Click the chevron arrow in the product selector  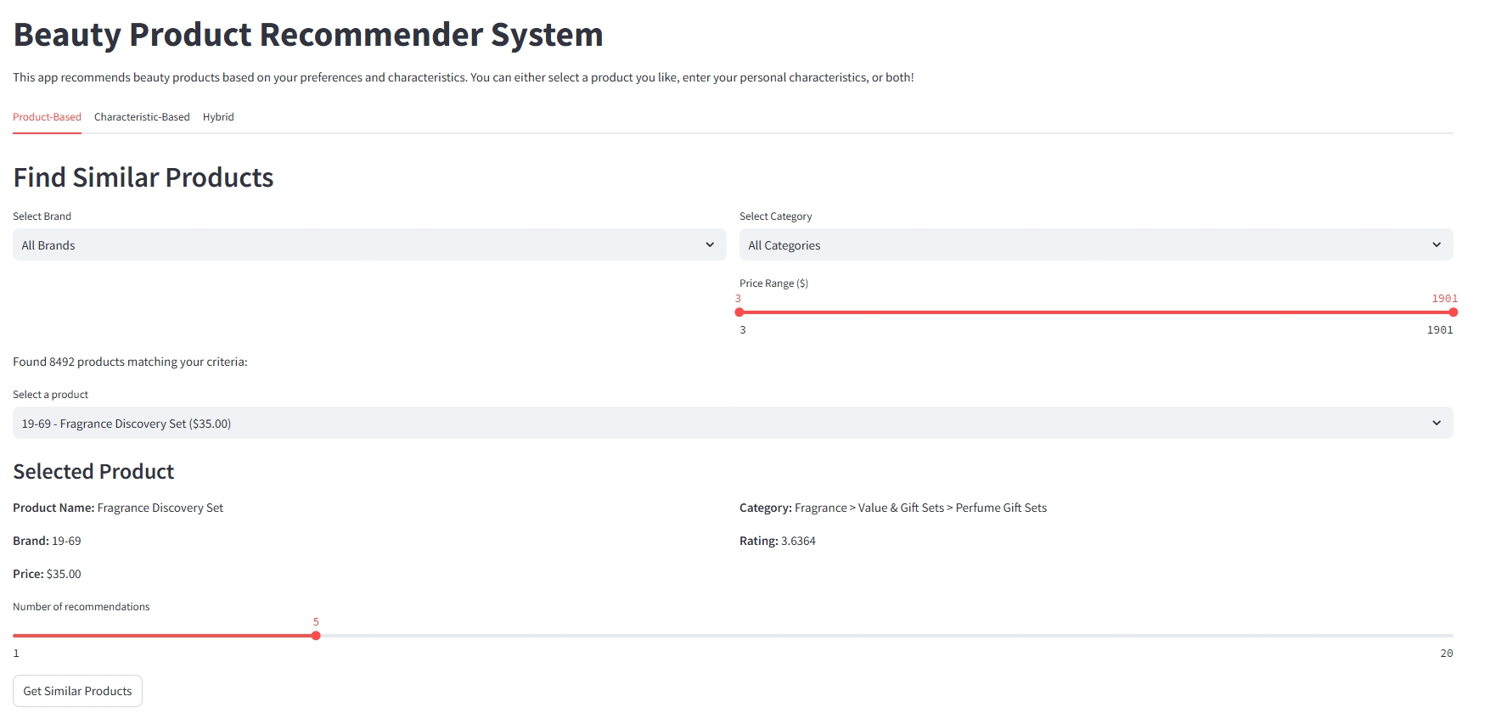point(1437,424)
